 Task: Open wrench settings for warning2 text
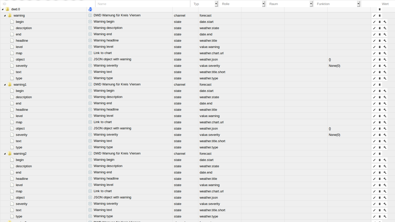(x=385, y=210)
